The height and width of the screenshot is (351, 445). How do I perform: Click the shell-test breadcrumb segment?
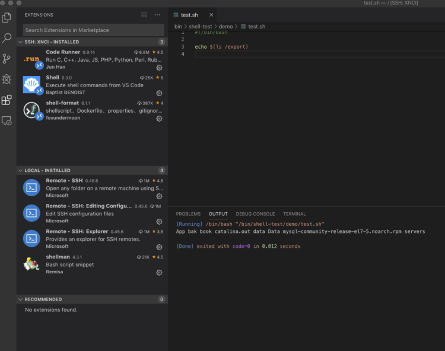coord(202,27)
